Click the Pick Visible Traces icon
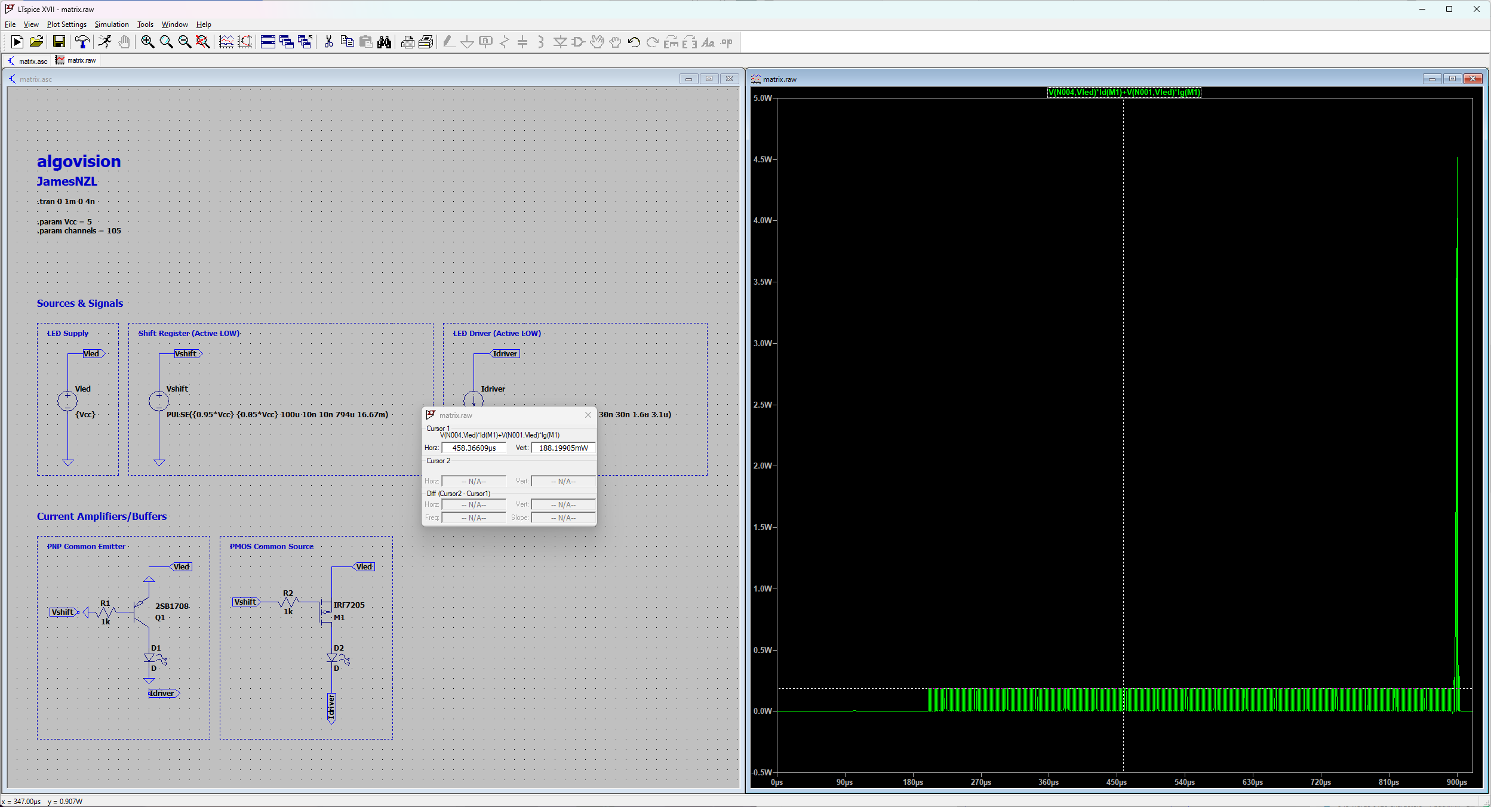This screenshot has width=1491, height=807. click(x=226, y=42)
